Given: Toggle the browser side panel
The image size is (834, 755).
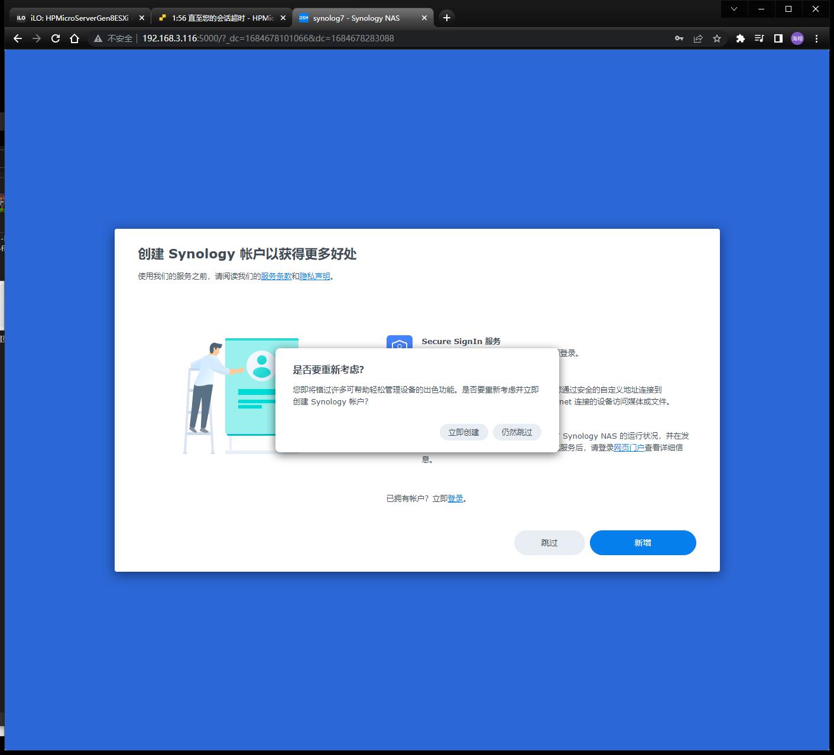Looking at the screenshot, I should 778,38.
